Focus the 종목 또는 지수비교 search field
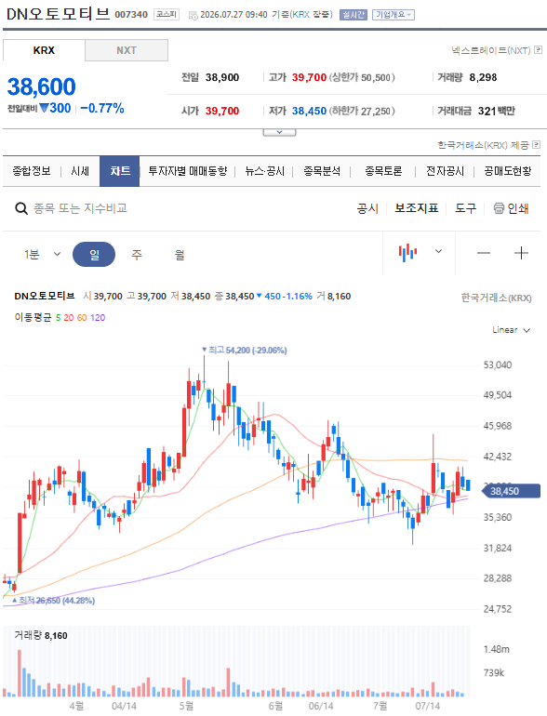This screenshot has height=716, width=547. click(x=80, y=208)
